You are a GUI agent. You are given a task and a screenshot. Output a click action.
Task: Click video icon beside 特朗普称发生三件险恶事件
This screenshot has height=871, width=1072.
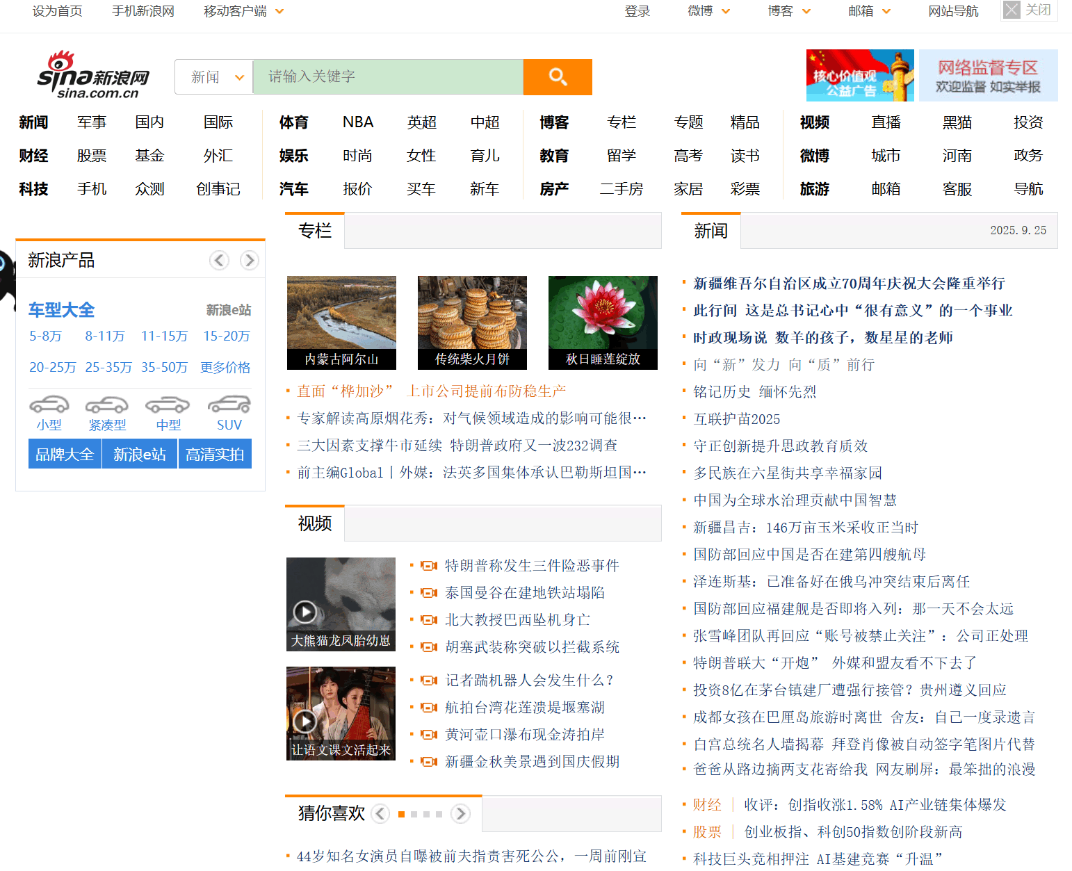pyautogui.click(x=429, y=566)
